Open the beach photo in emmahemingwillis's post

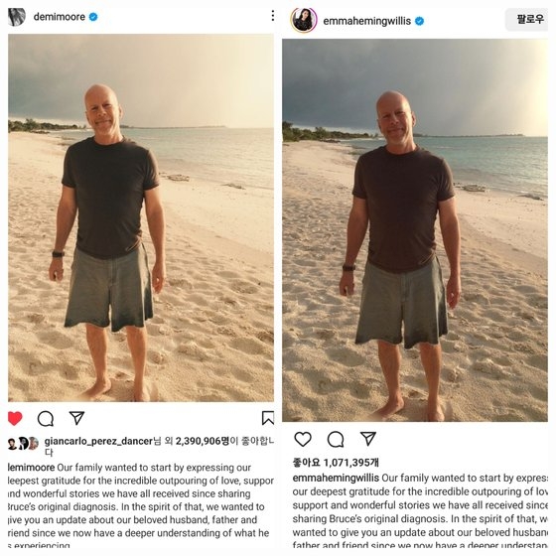(x=415, y=230)
